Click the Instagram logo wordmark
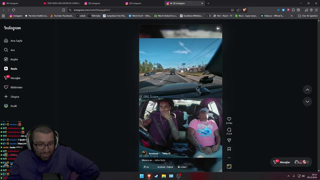This screenshot has height=180, width=320. (x=12, y=28)
